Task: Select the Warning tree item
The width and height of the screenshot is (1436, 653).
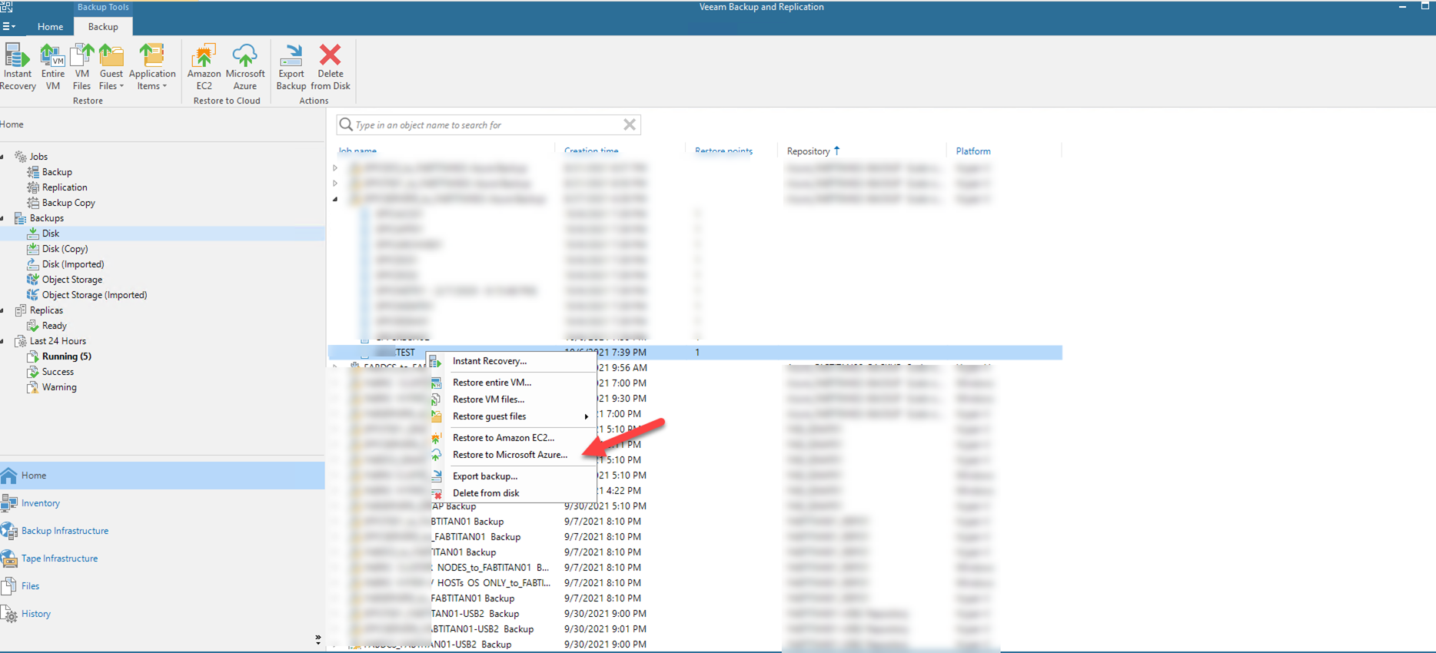Action: (59, 387)
